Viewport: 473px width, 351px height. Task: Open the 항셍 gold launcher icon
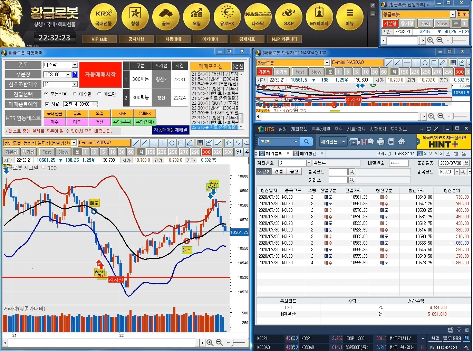[135, 17]
